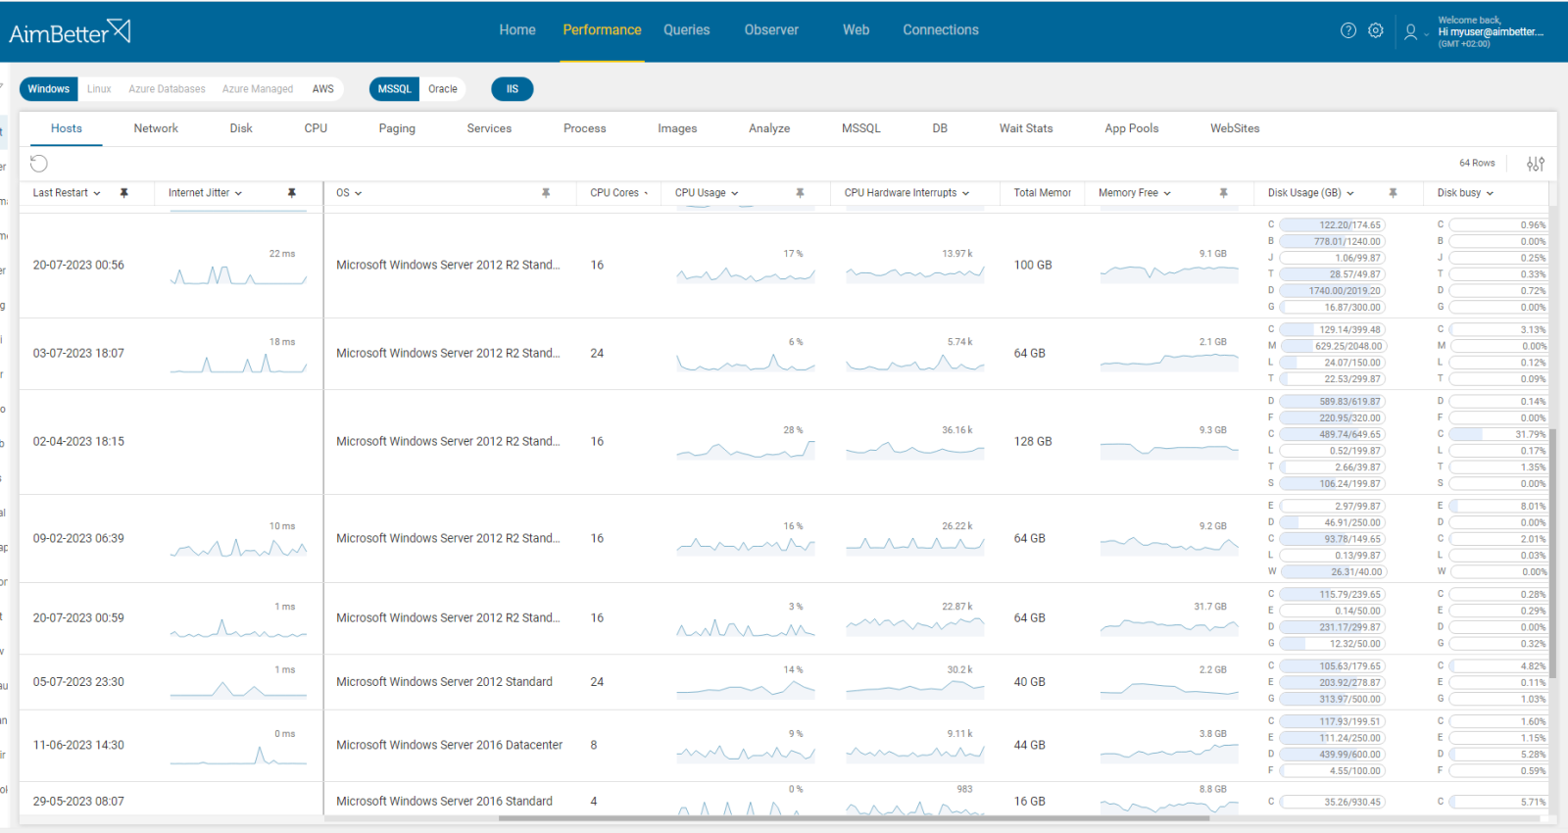
Task: Expand the Disk Usage (GB) column menu
Action: [1350, 193]
